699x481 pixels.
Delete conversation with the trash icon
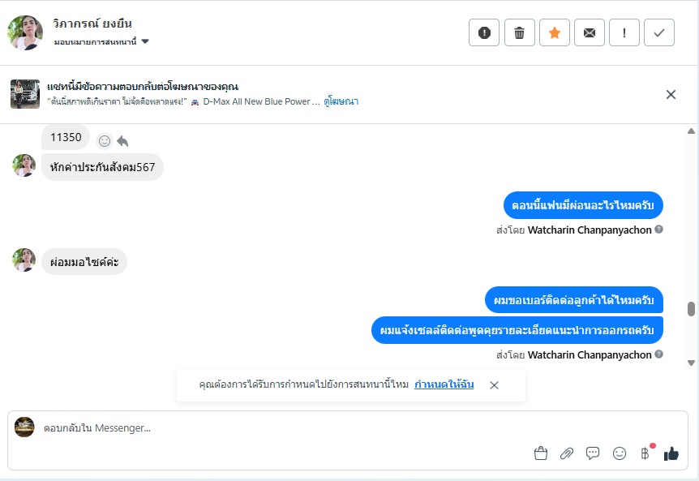point(519,32)
